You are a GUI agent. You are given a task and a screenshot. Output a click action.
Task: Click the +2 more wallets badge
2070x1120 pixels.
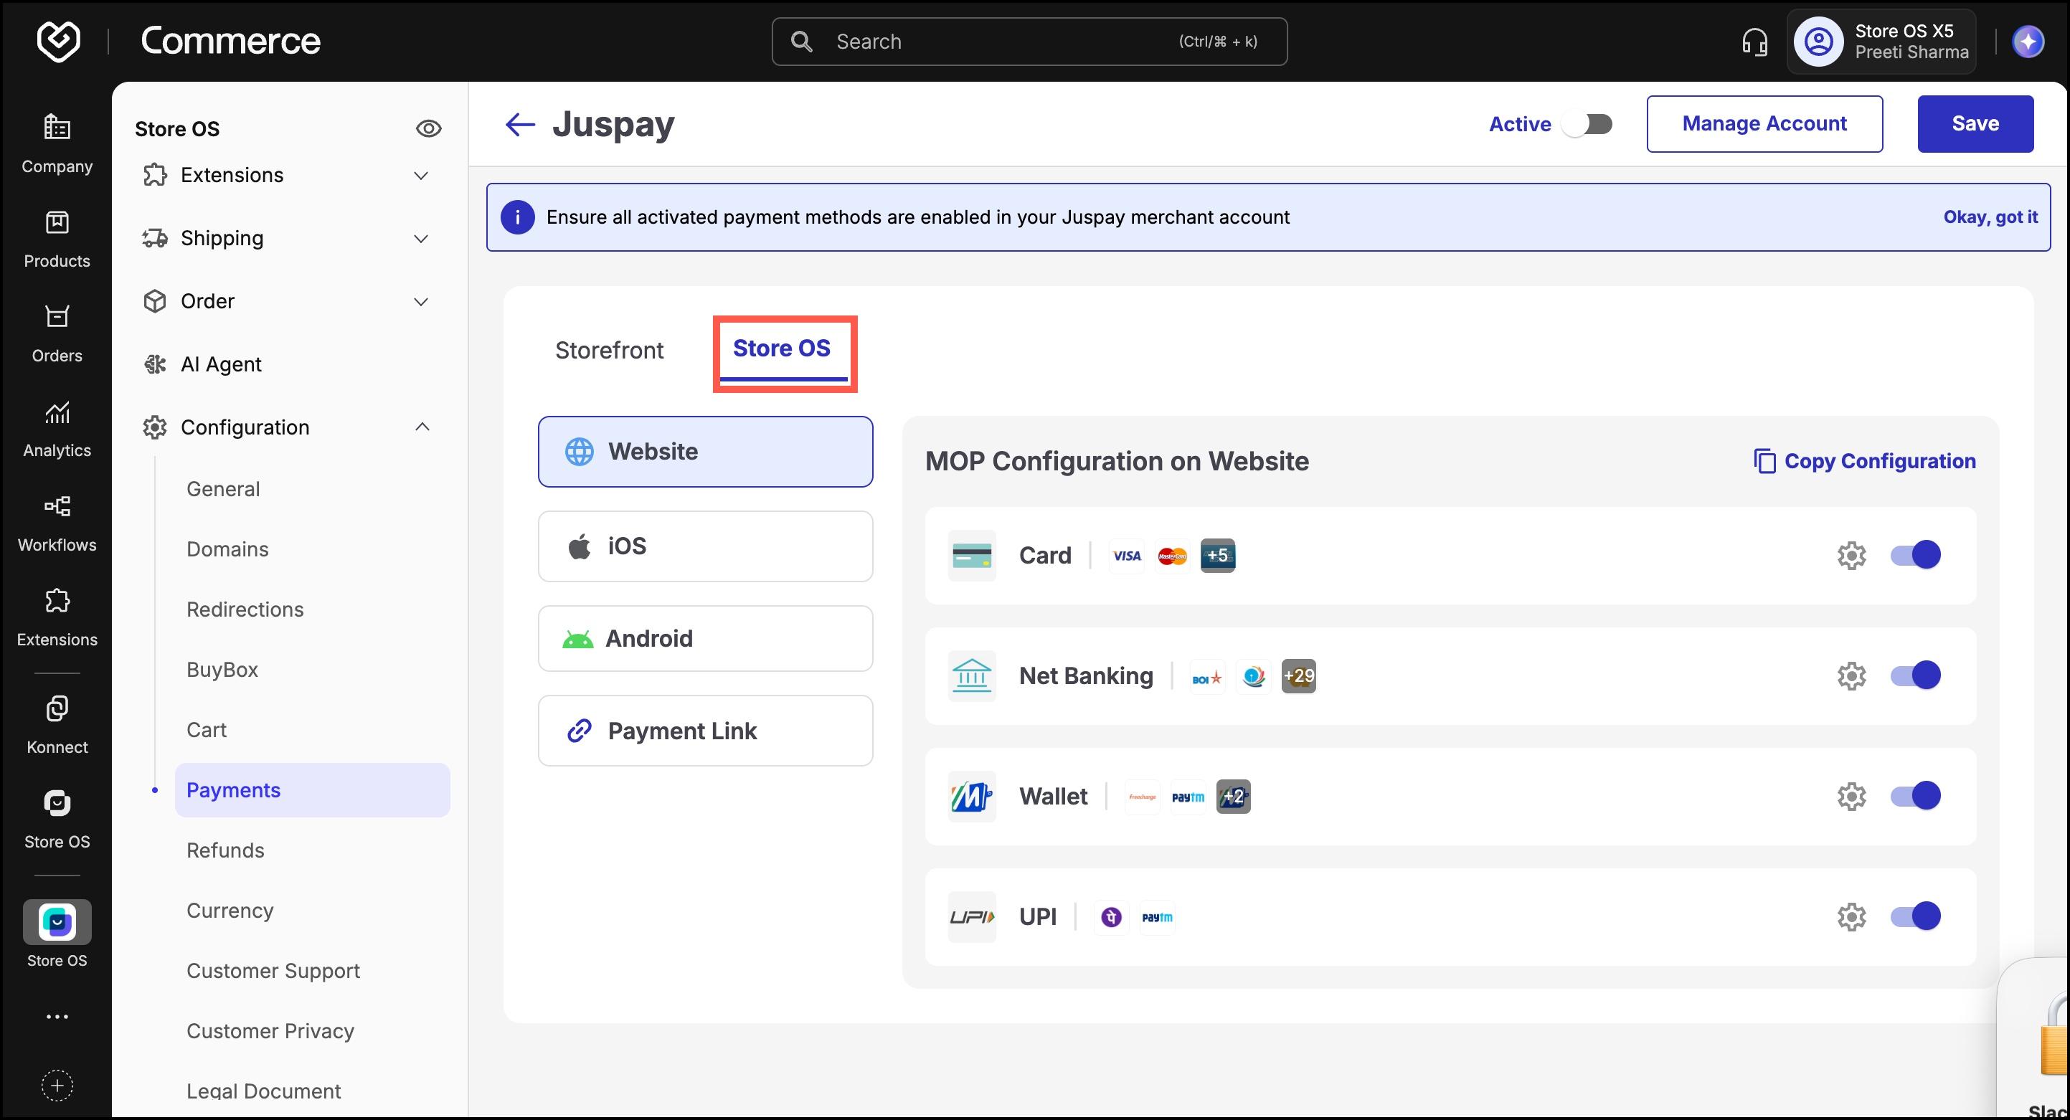coord(1233,796)
